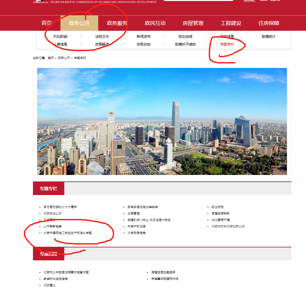The width and height of the screenshot is (306, 294).
Task: Open the 实事折子绩效 submenu link
Action: [185, 44]
